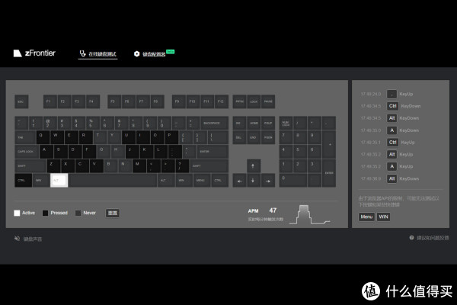The height and width of the screenshot is (305, 457).
Task: Click the ESC key on virtual keyboard
Action: (21, 101)
